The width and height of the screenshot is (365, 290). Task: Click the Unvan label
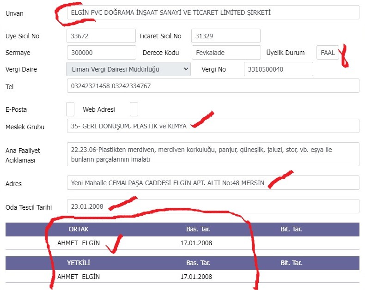14,13
